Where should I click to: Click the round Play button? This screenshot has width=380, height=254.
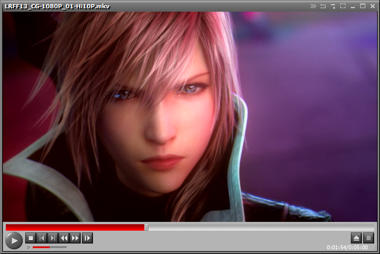click(14, 241)
